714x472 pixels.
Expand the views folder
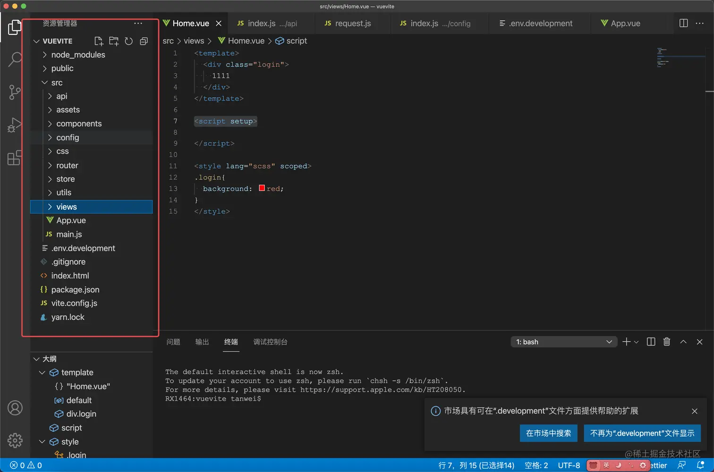(91, 207)
